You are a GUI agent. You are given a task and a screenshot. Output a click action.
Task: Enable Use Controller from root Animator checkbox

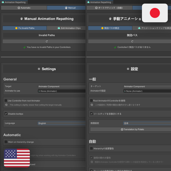pyautogui.click(x=6, y=100)
